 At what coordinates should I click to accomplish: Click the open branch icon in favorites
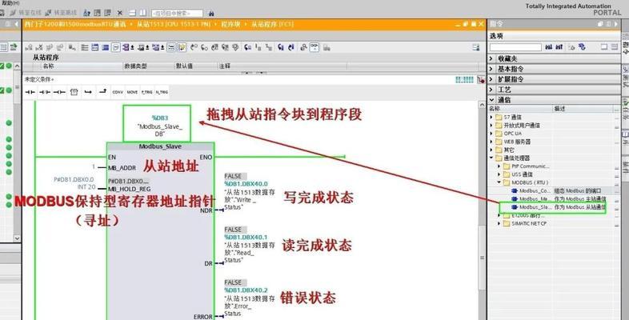88,92
